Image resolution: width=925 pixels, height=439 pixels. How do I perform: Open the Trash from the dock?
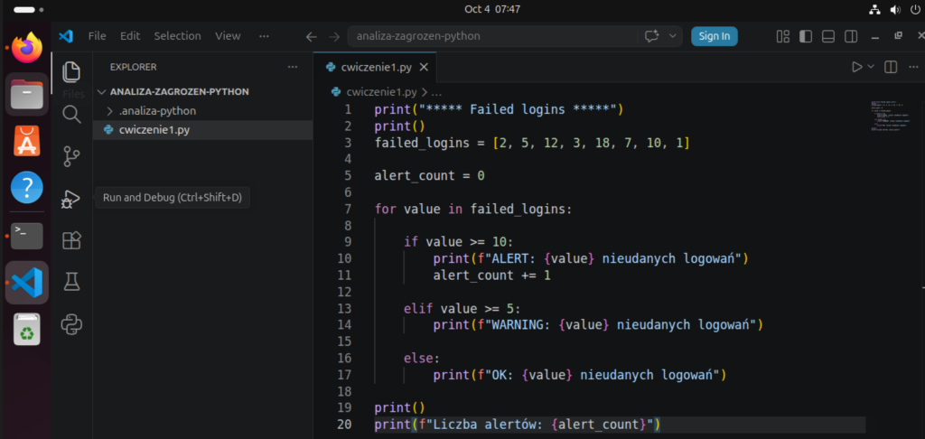pyautogui.click(x=27, y=329)
